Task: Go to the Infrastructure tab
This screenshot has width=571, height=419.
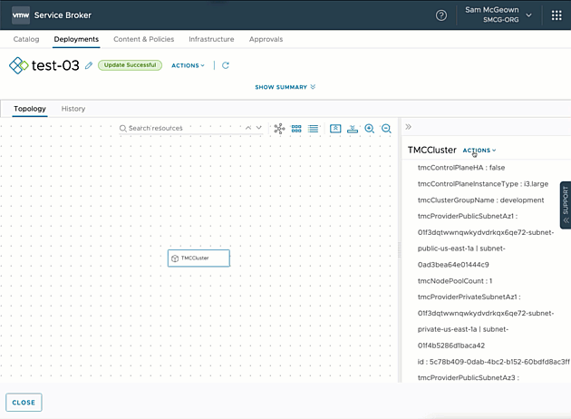Action: [211, 39]
